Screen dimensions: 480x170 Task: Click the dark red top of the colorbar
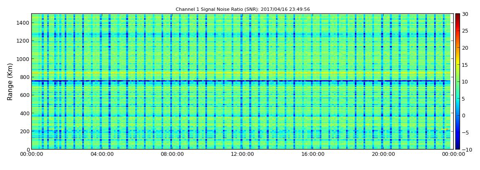[457, 16]
